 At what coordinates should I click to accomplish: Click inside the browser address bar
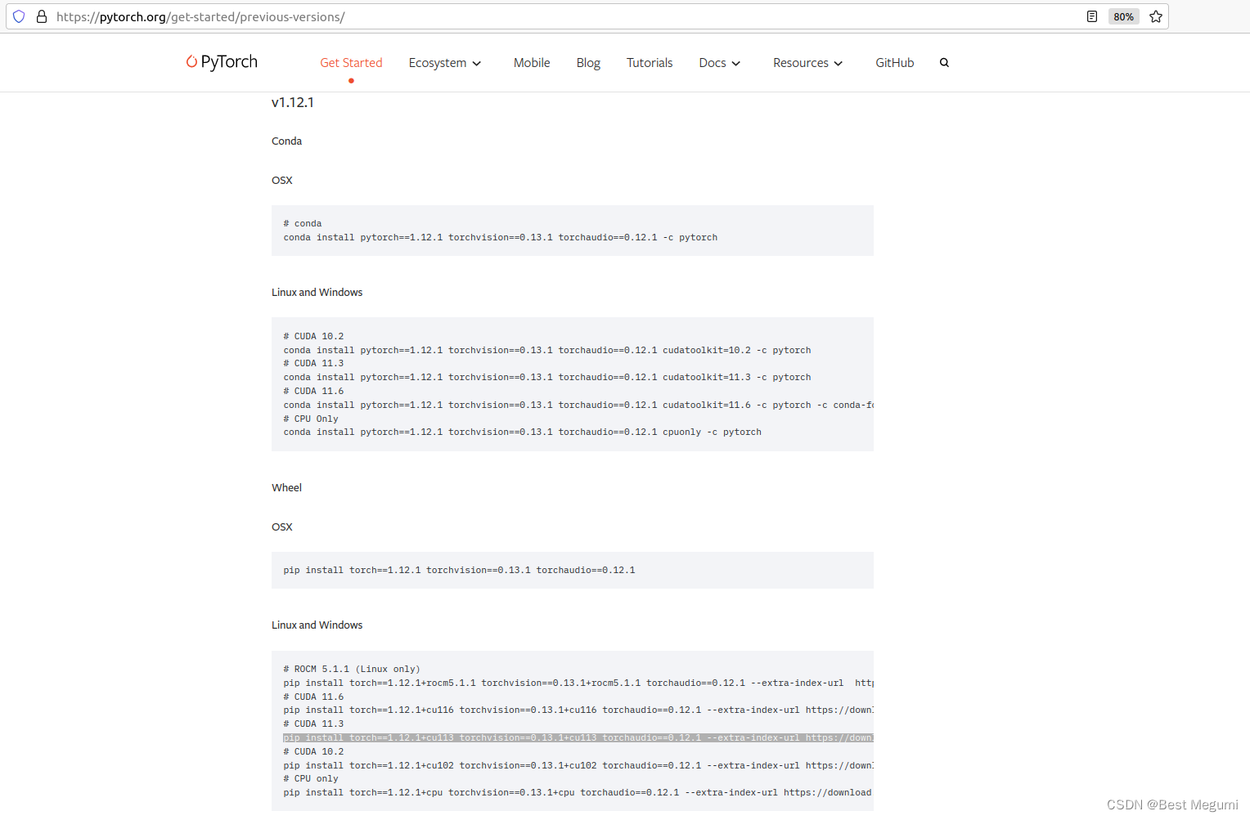pos(327,16)
